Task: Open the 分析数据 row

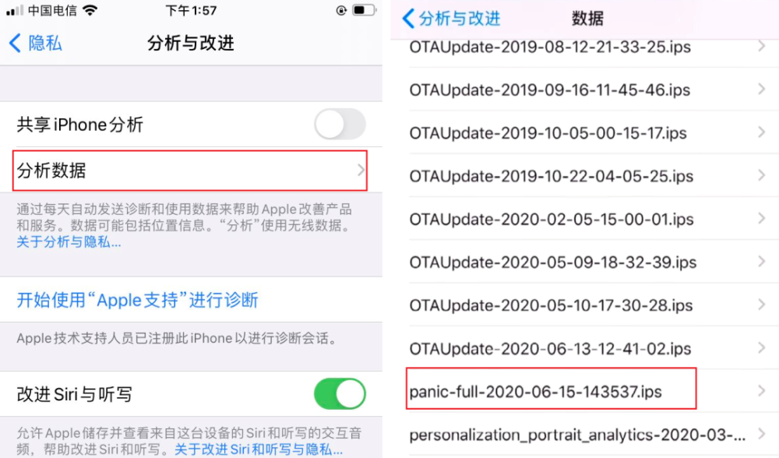Action: (x=190, y=171)
